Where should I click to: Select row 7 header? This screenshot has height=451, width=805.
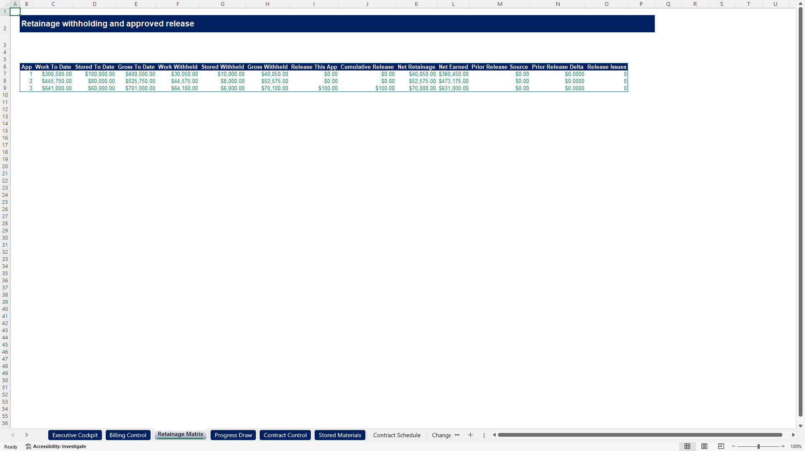[x=5, y=74]
